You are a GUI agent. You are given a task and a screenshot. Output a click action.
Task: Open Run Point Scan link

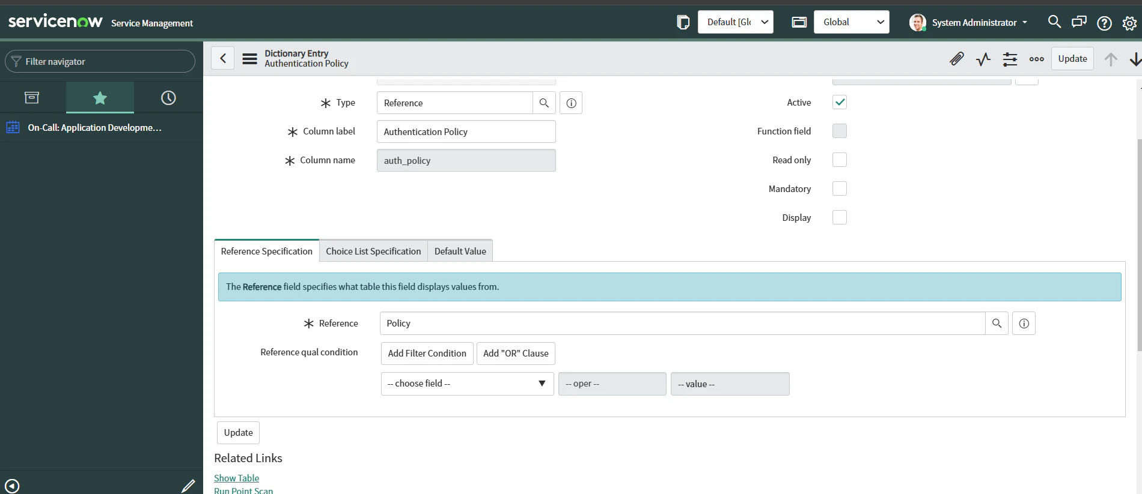click(x=243, y=490)
